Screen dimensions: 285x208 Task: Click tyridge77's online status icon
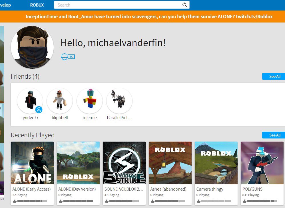click(x=39, y=110)
